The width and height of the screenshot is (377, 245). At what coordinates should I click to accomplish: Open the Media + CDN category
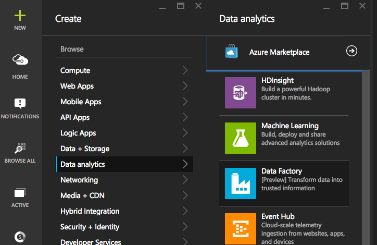click(124, 195)
